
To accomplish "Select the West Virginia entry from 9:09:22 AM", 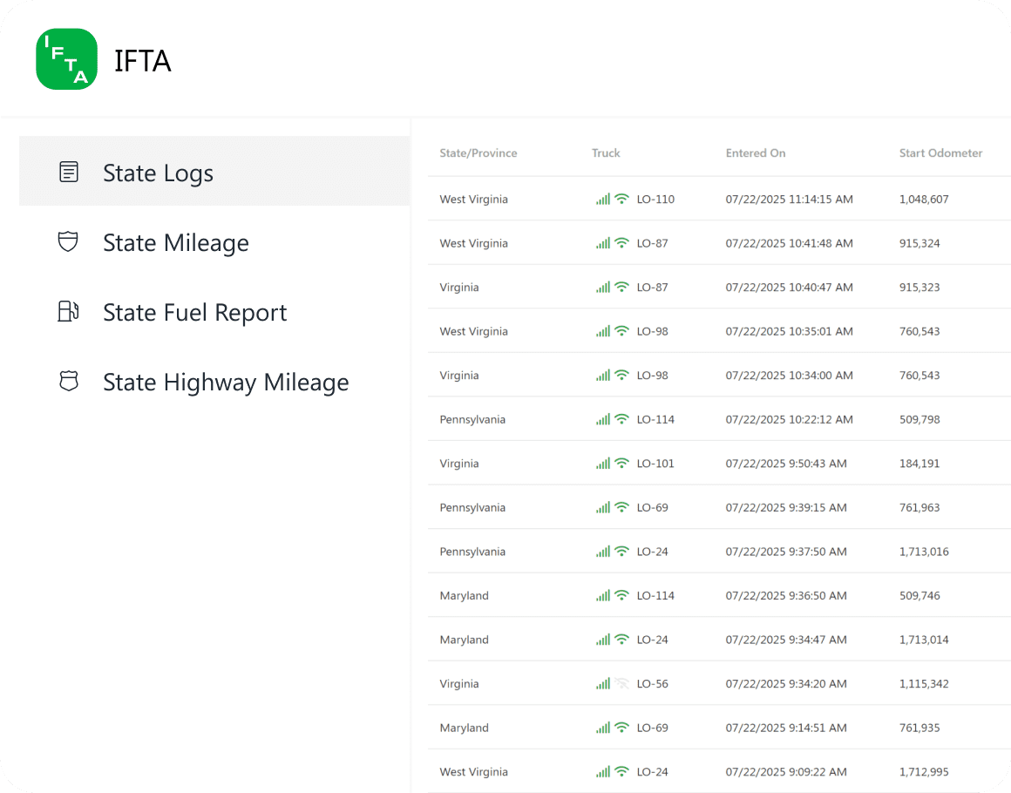I will pos(473,771).
